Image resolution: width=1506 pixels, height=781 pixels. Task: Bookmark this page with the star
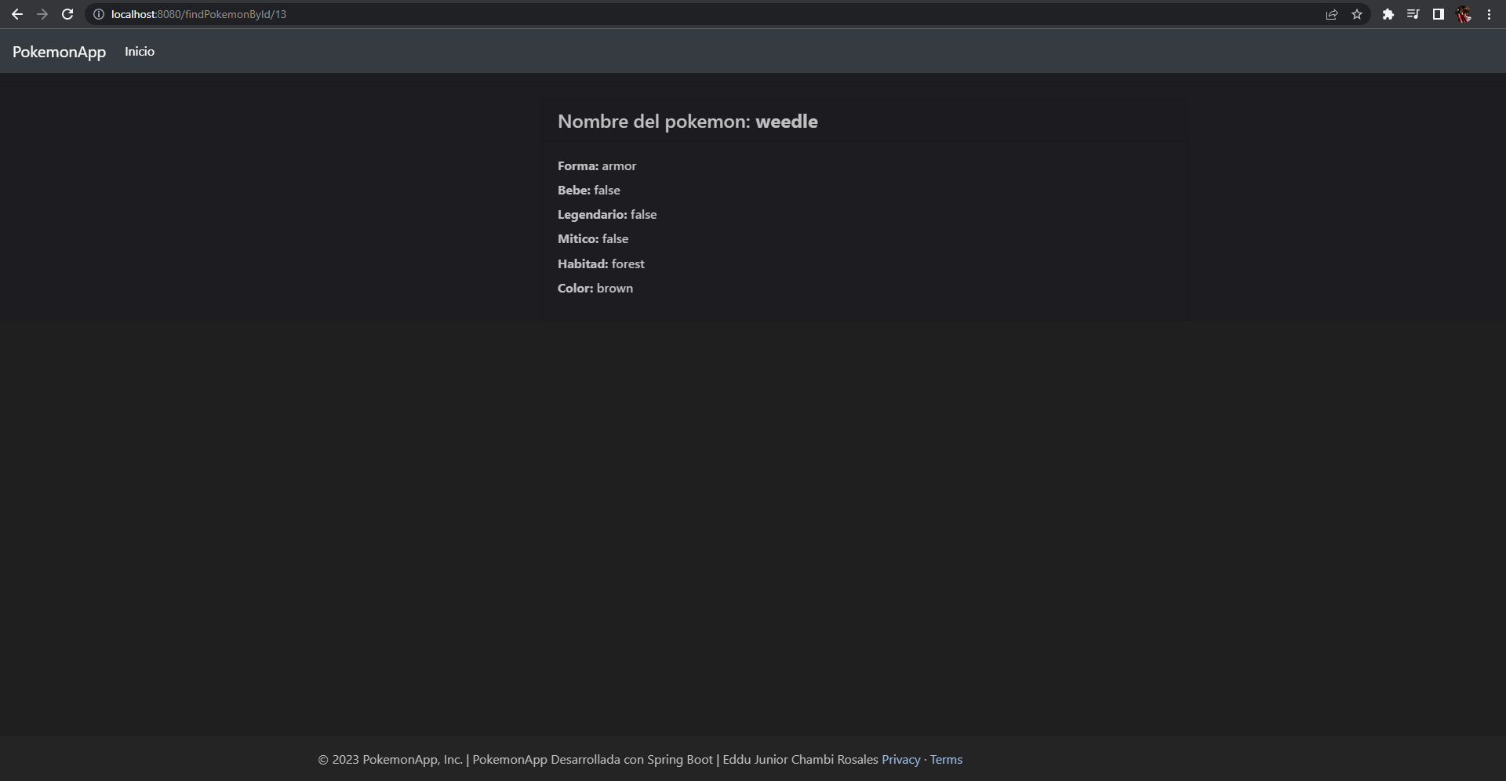1357,14
